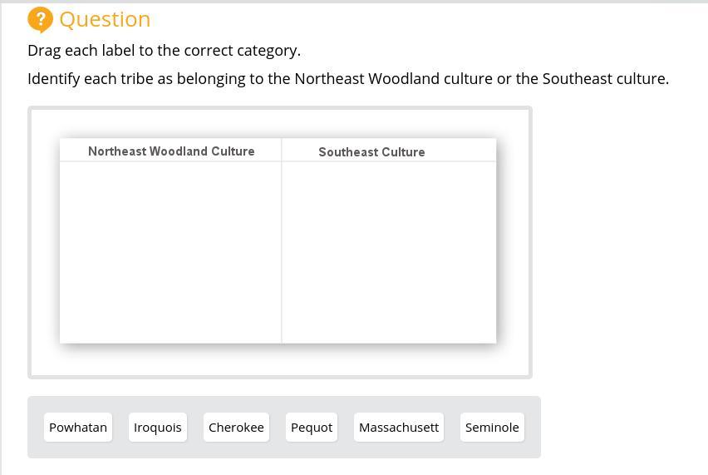Click the "Question" heading text
The image size is (708, 475).
(x=105, y=19)
